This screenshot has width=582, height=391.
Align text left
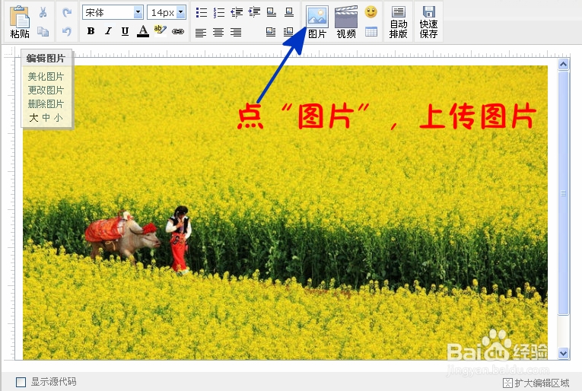[x=201, y=33]
